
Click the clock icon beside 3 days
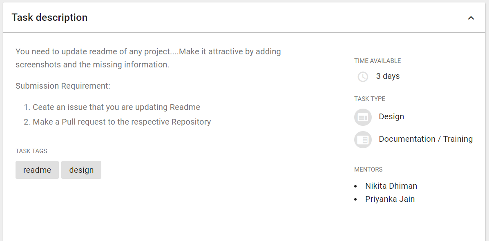(363, 76)
